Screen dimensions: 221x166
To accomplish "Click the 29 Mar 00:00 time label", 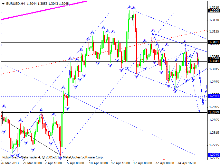I will (x=32, y=163).
